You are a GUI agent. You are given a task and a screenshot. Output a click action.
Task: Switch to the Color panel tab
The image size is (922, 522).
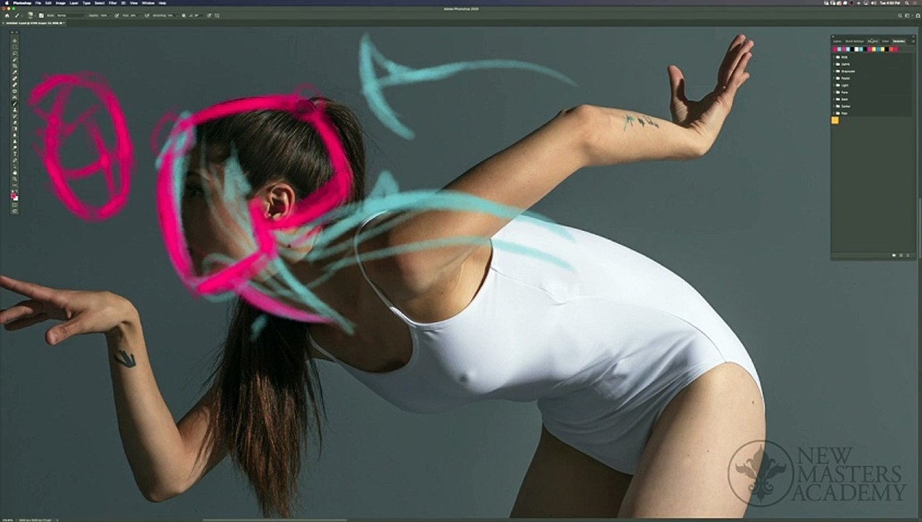[x=885, y=41]
